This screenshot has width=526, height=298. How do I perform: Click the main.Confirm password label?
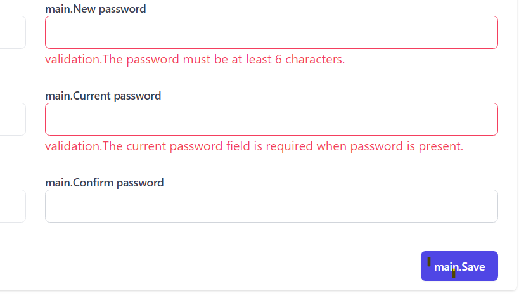(104, 183)
